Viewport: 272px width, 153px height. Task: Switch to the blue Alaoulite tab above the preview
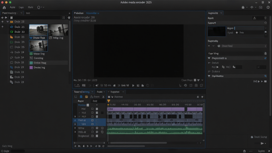click(93, 13)
